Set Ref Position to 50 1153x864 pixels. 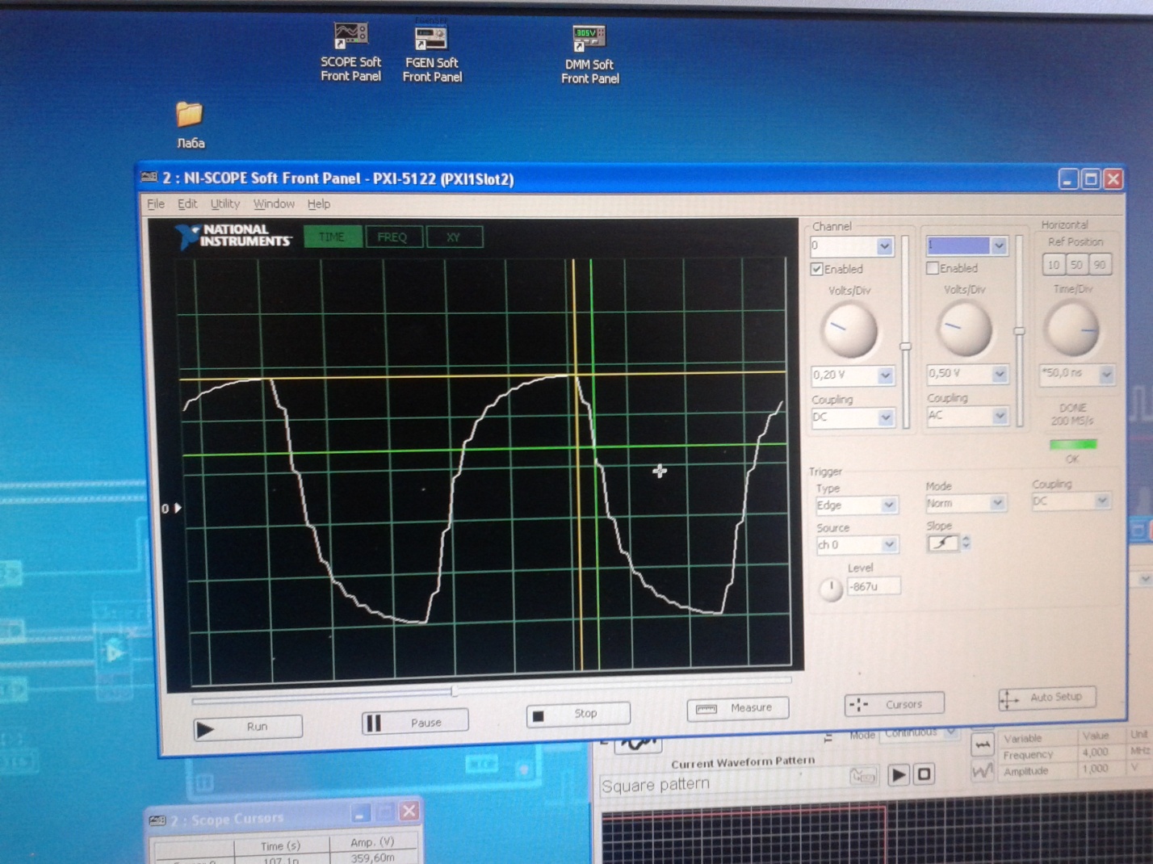pos(1076,265)
